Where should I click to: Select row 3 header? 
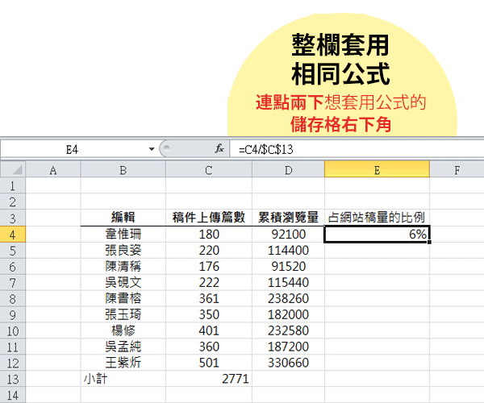(13, 218)
